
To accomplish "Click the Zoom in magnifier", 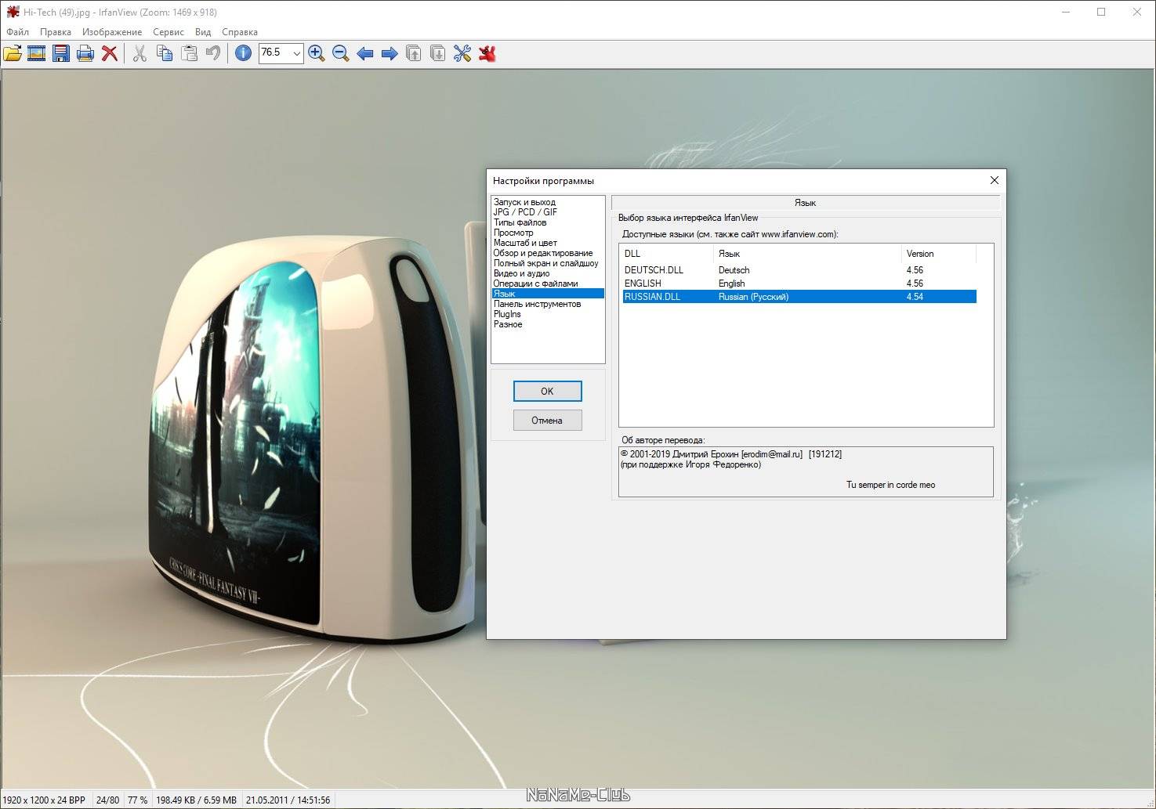I will coord(317,53).
